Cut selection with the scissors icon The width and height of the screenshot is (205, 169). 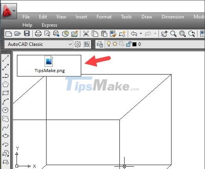86,34
